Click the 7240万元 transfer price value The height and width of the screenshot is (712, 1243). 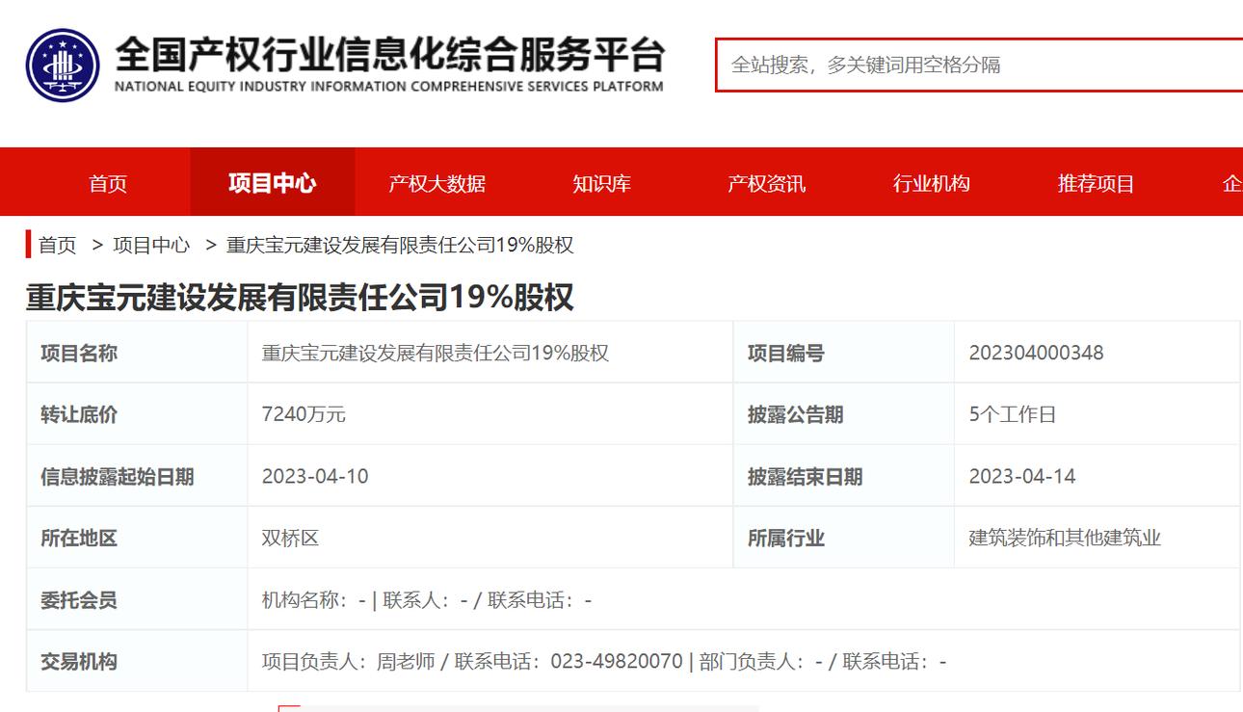[x=304, y=414]
